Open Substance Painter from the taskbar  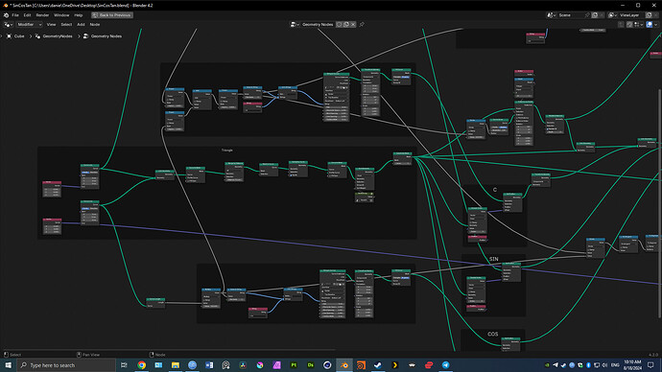(x=294, y=365)
